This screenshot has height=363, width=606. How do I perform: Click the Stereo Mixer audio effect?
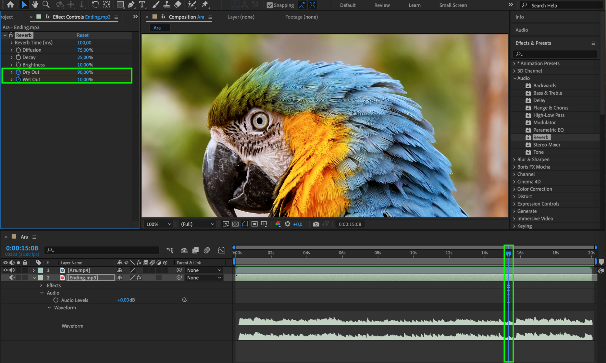coord(547,145)
